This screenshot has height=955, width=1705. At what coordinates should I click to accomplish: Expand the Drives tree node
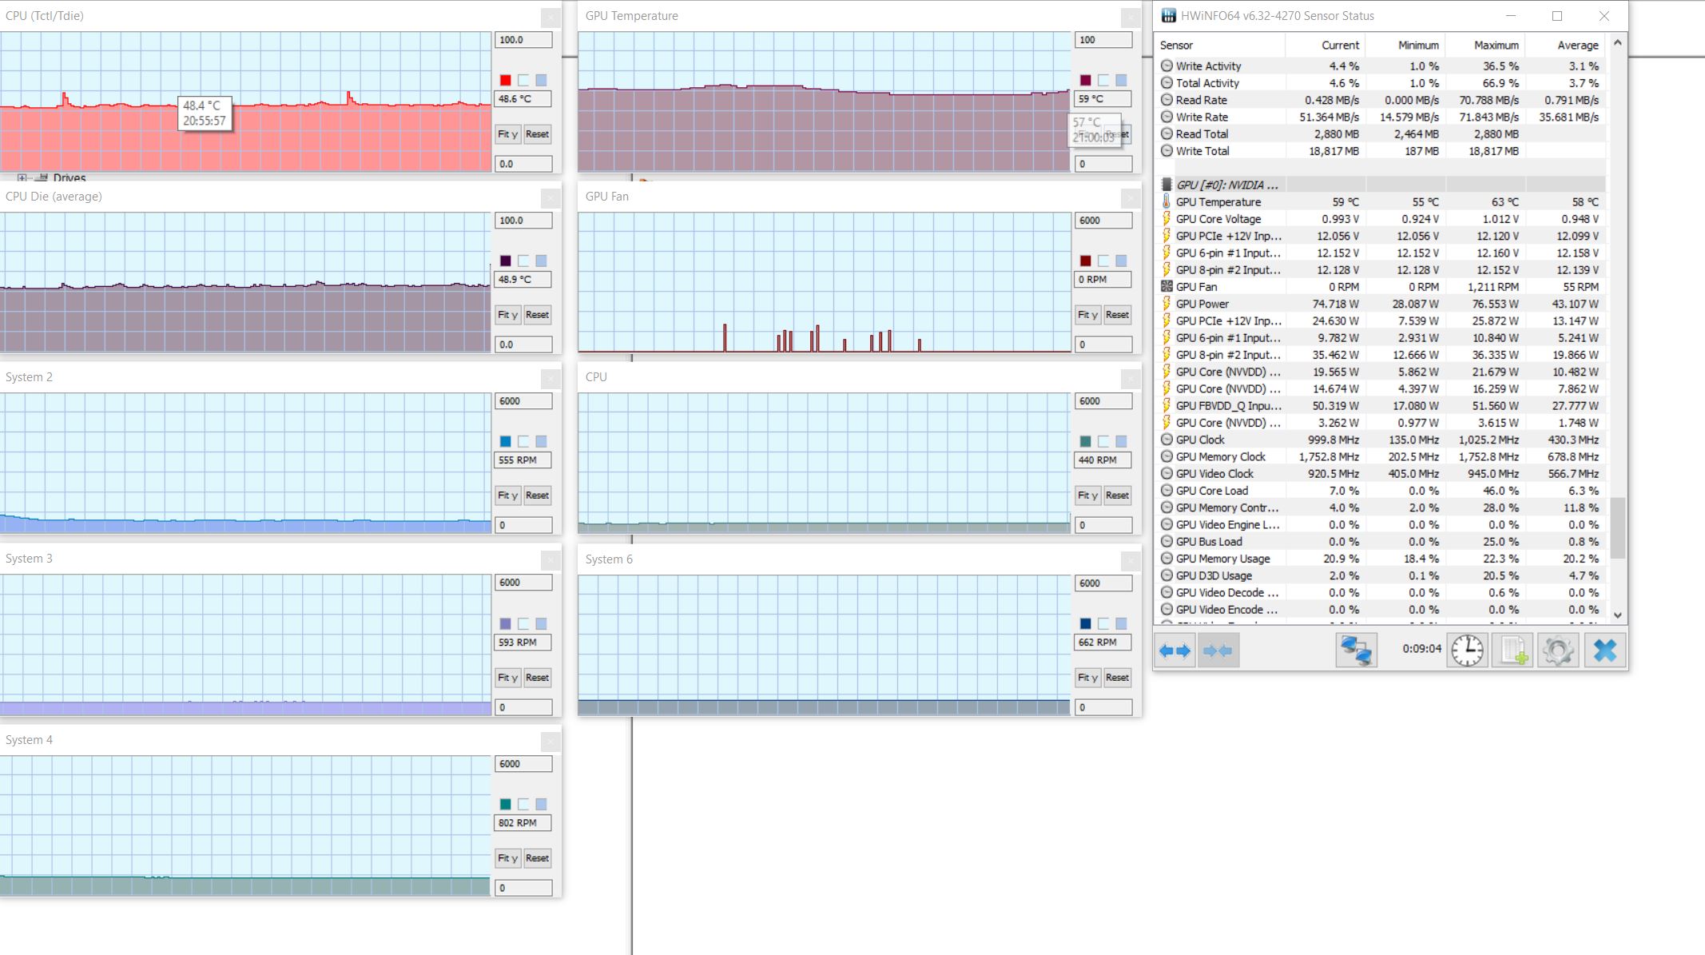pyautogui.click(x=22, y=177)
